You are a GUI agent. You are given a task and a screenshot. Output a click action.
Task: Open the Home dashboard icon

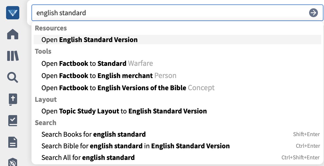click(13, 34)
